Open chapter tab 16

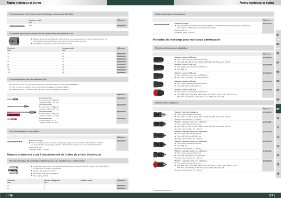coord(278,174)
